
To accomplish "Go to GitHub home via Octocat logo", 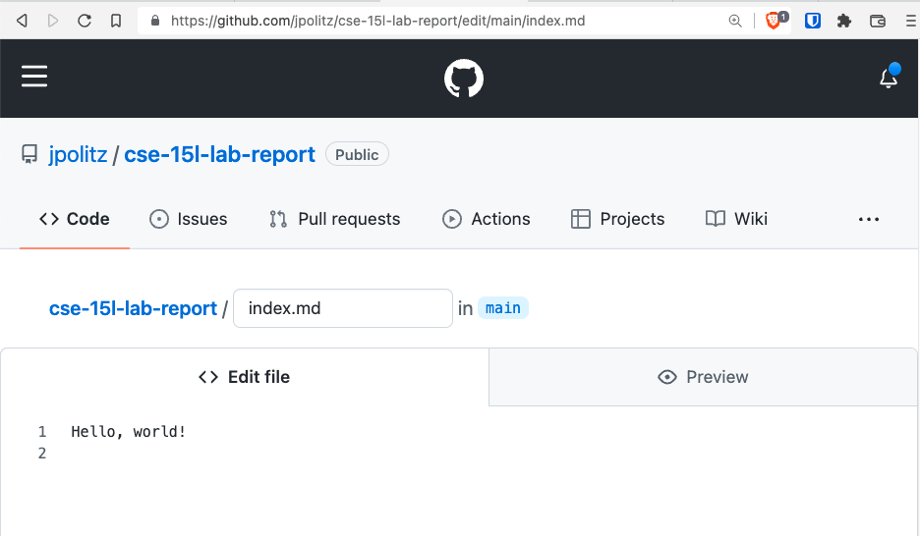I will click(x=464, y=78).
